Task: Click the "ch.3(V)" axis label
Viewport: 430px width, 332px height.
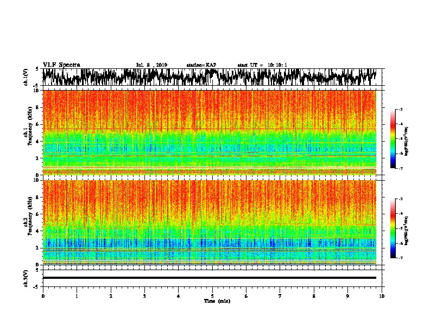Action: tap(26, 278)
